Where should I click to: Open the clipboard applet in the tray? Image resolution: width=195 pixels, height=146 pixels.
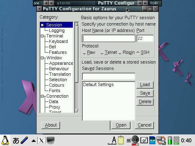point(121,140)
